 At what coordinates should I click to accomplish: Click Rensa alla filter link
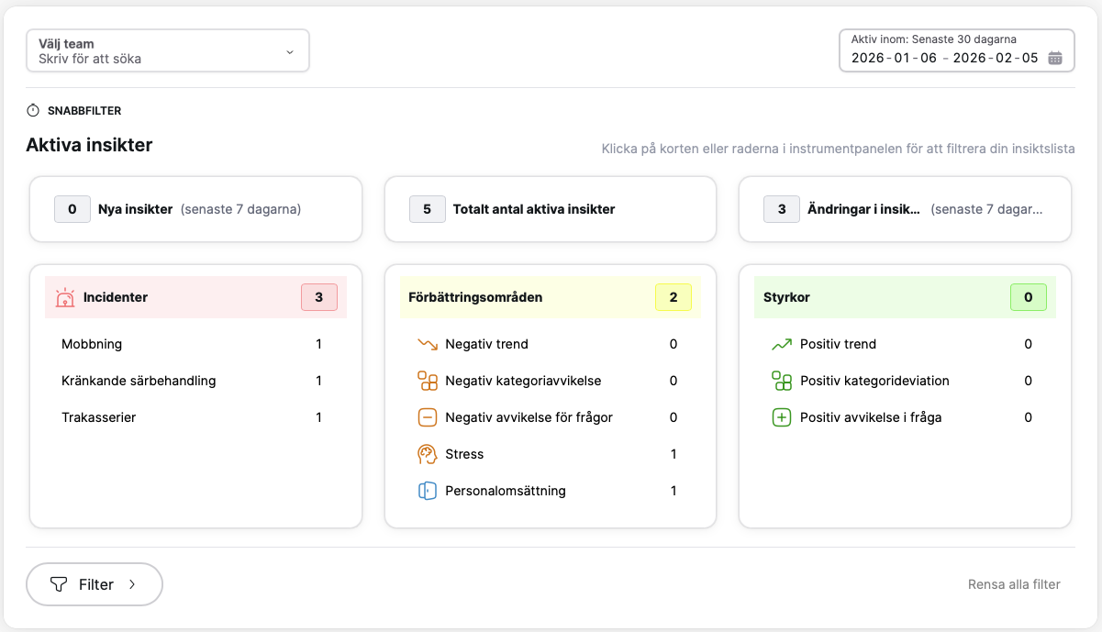tap(1013, 584)
